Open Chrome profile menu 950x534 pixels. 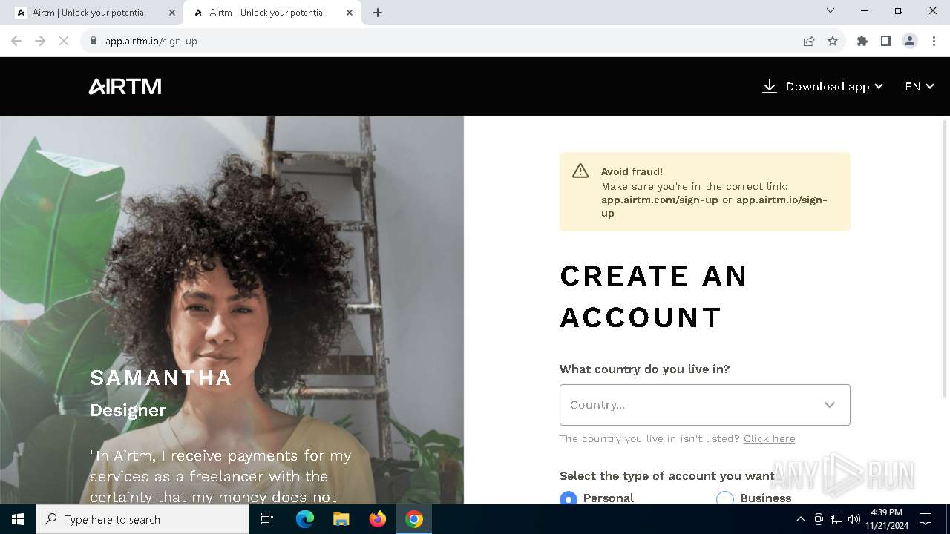910,41
